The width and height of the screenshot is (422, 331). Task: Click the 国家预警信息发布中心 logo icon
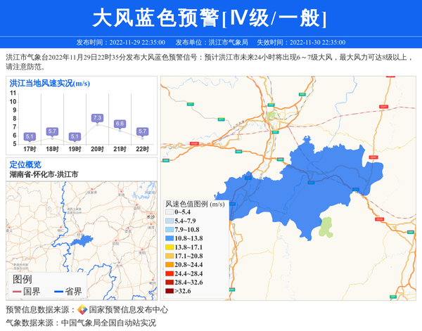tap(82, 310)
